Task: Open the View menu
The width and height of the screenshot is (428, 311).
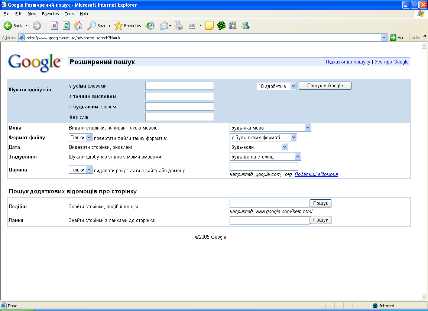Action: pyautogui.click(x=32, y=14)
